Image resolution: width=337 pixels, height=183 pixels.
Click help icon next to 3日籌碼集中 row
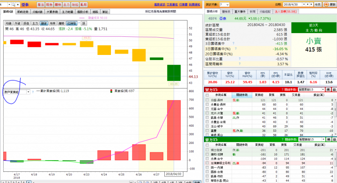coord(233,43)
